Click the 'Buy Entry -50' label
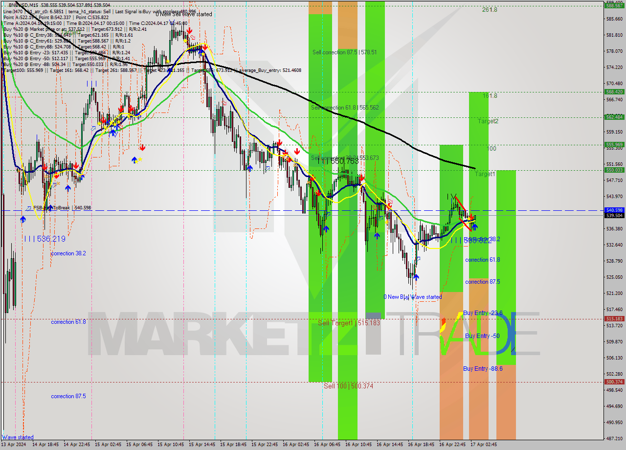626x450 pixels. click(482, 336)
